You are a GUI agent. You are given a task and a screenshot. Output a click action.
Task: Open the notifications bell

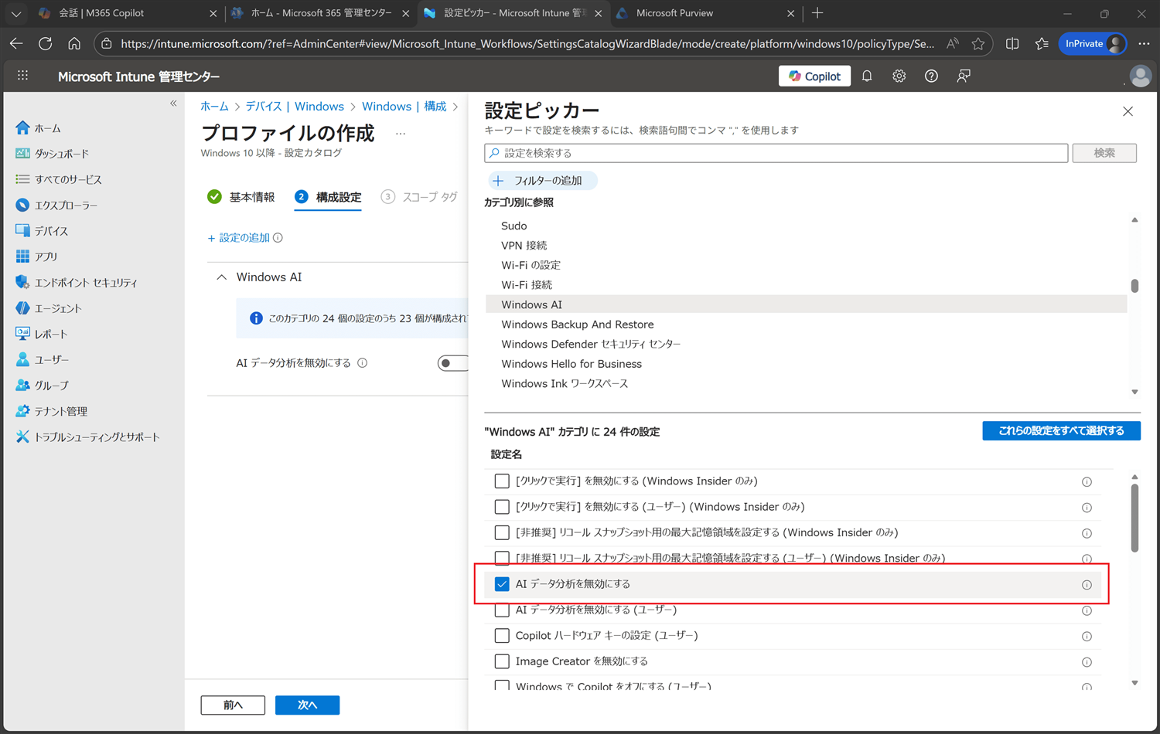[x=867, y=76]
